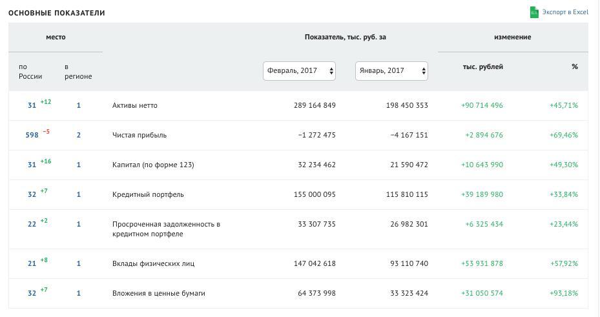Click the Вклады физических лиц label
The height and width of the screenshot is (317, 600).
click(154, 263)
